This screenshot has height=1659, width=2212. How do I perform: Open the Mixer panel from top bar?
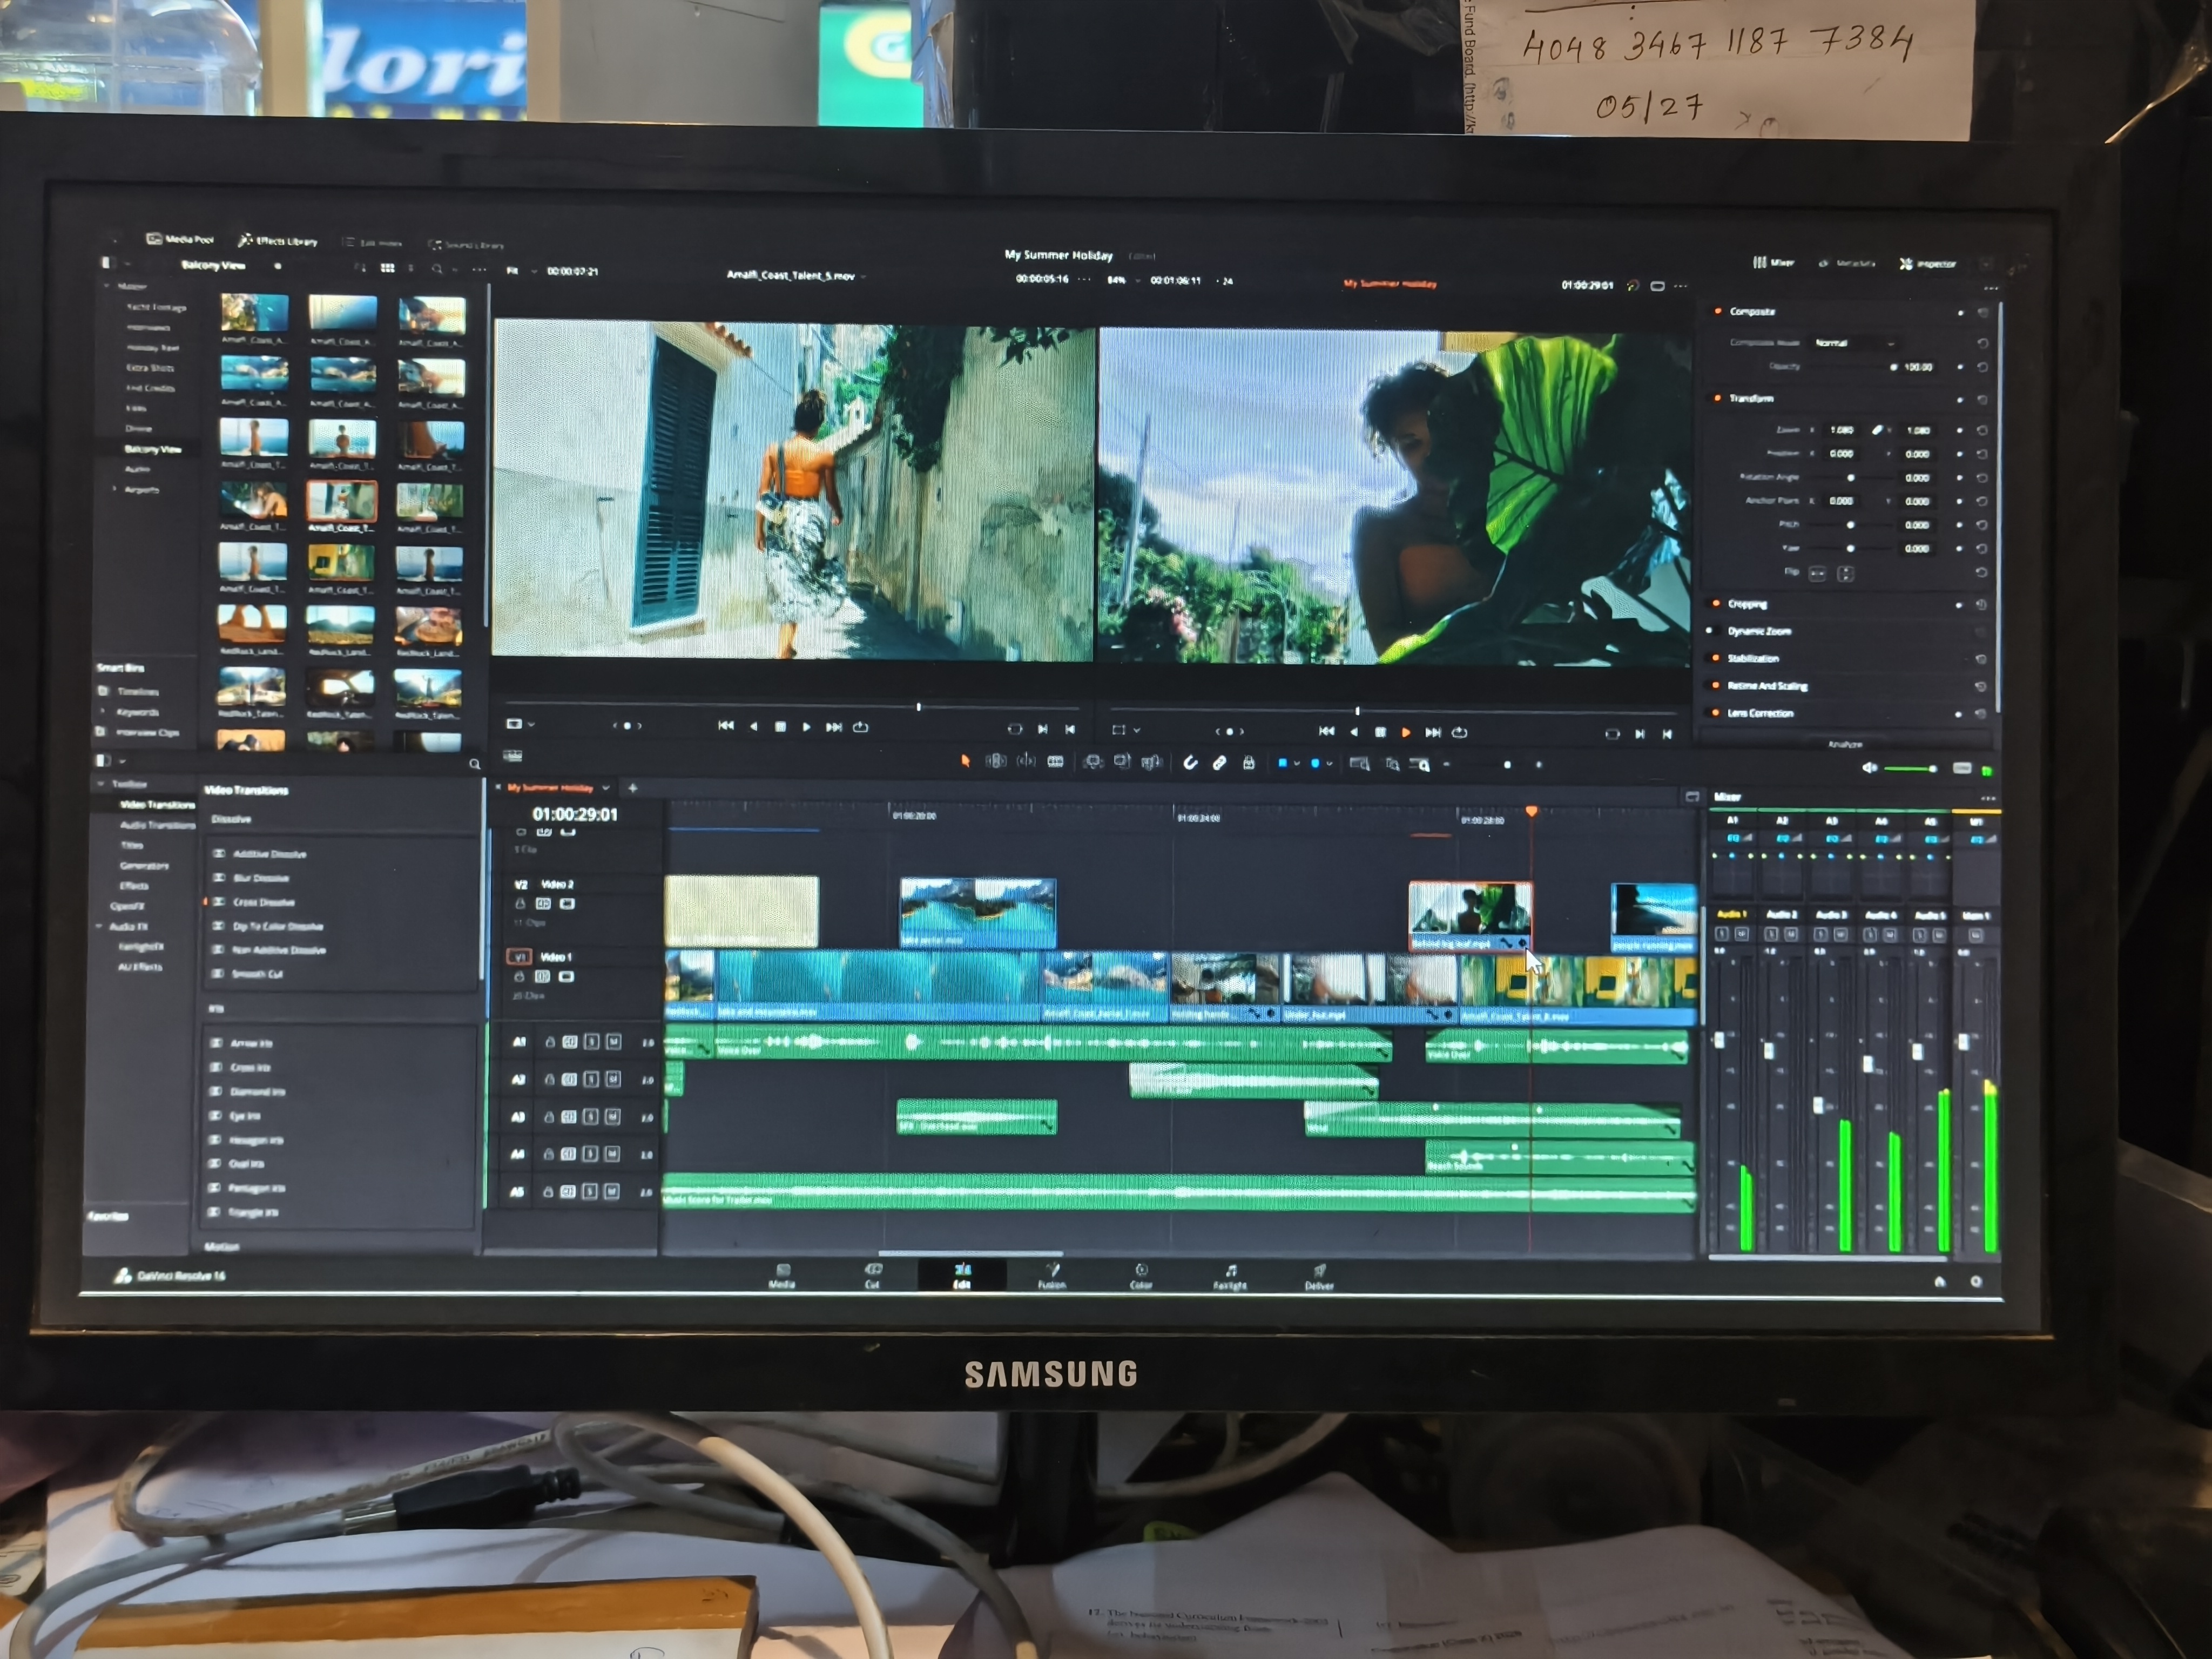pyautogui.click(x=1773, y=263)
